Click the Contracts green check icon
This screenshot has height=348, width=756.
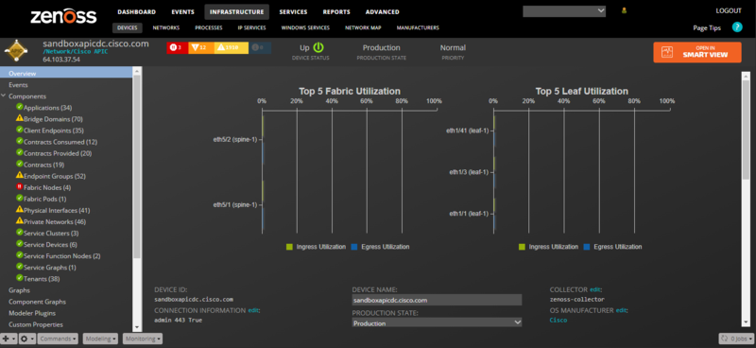19,165
